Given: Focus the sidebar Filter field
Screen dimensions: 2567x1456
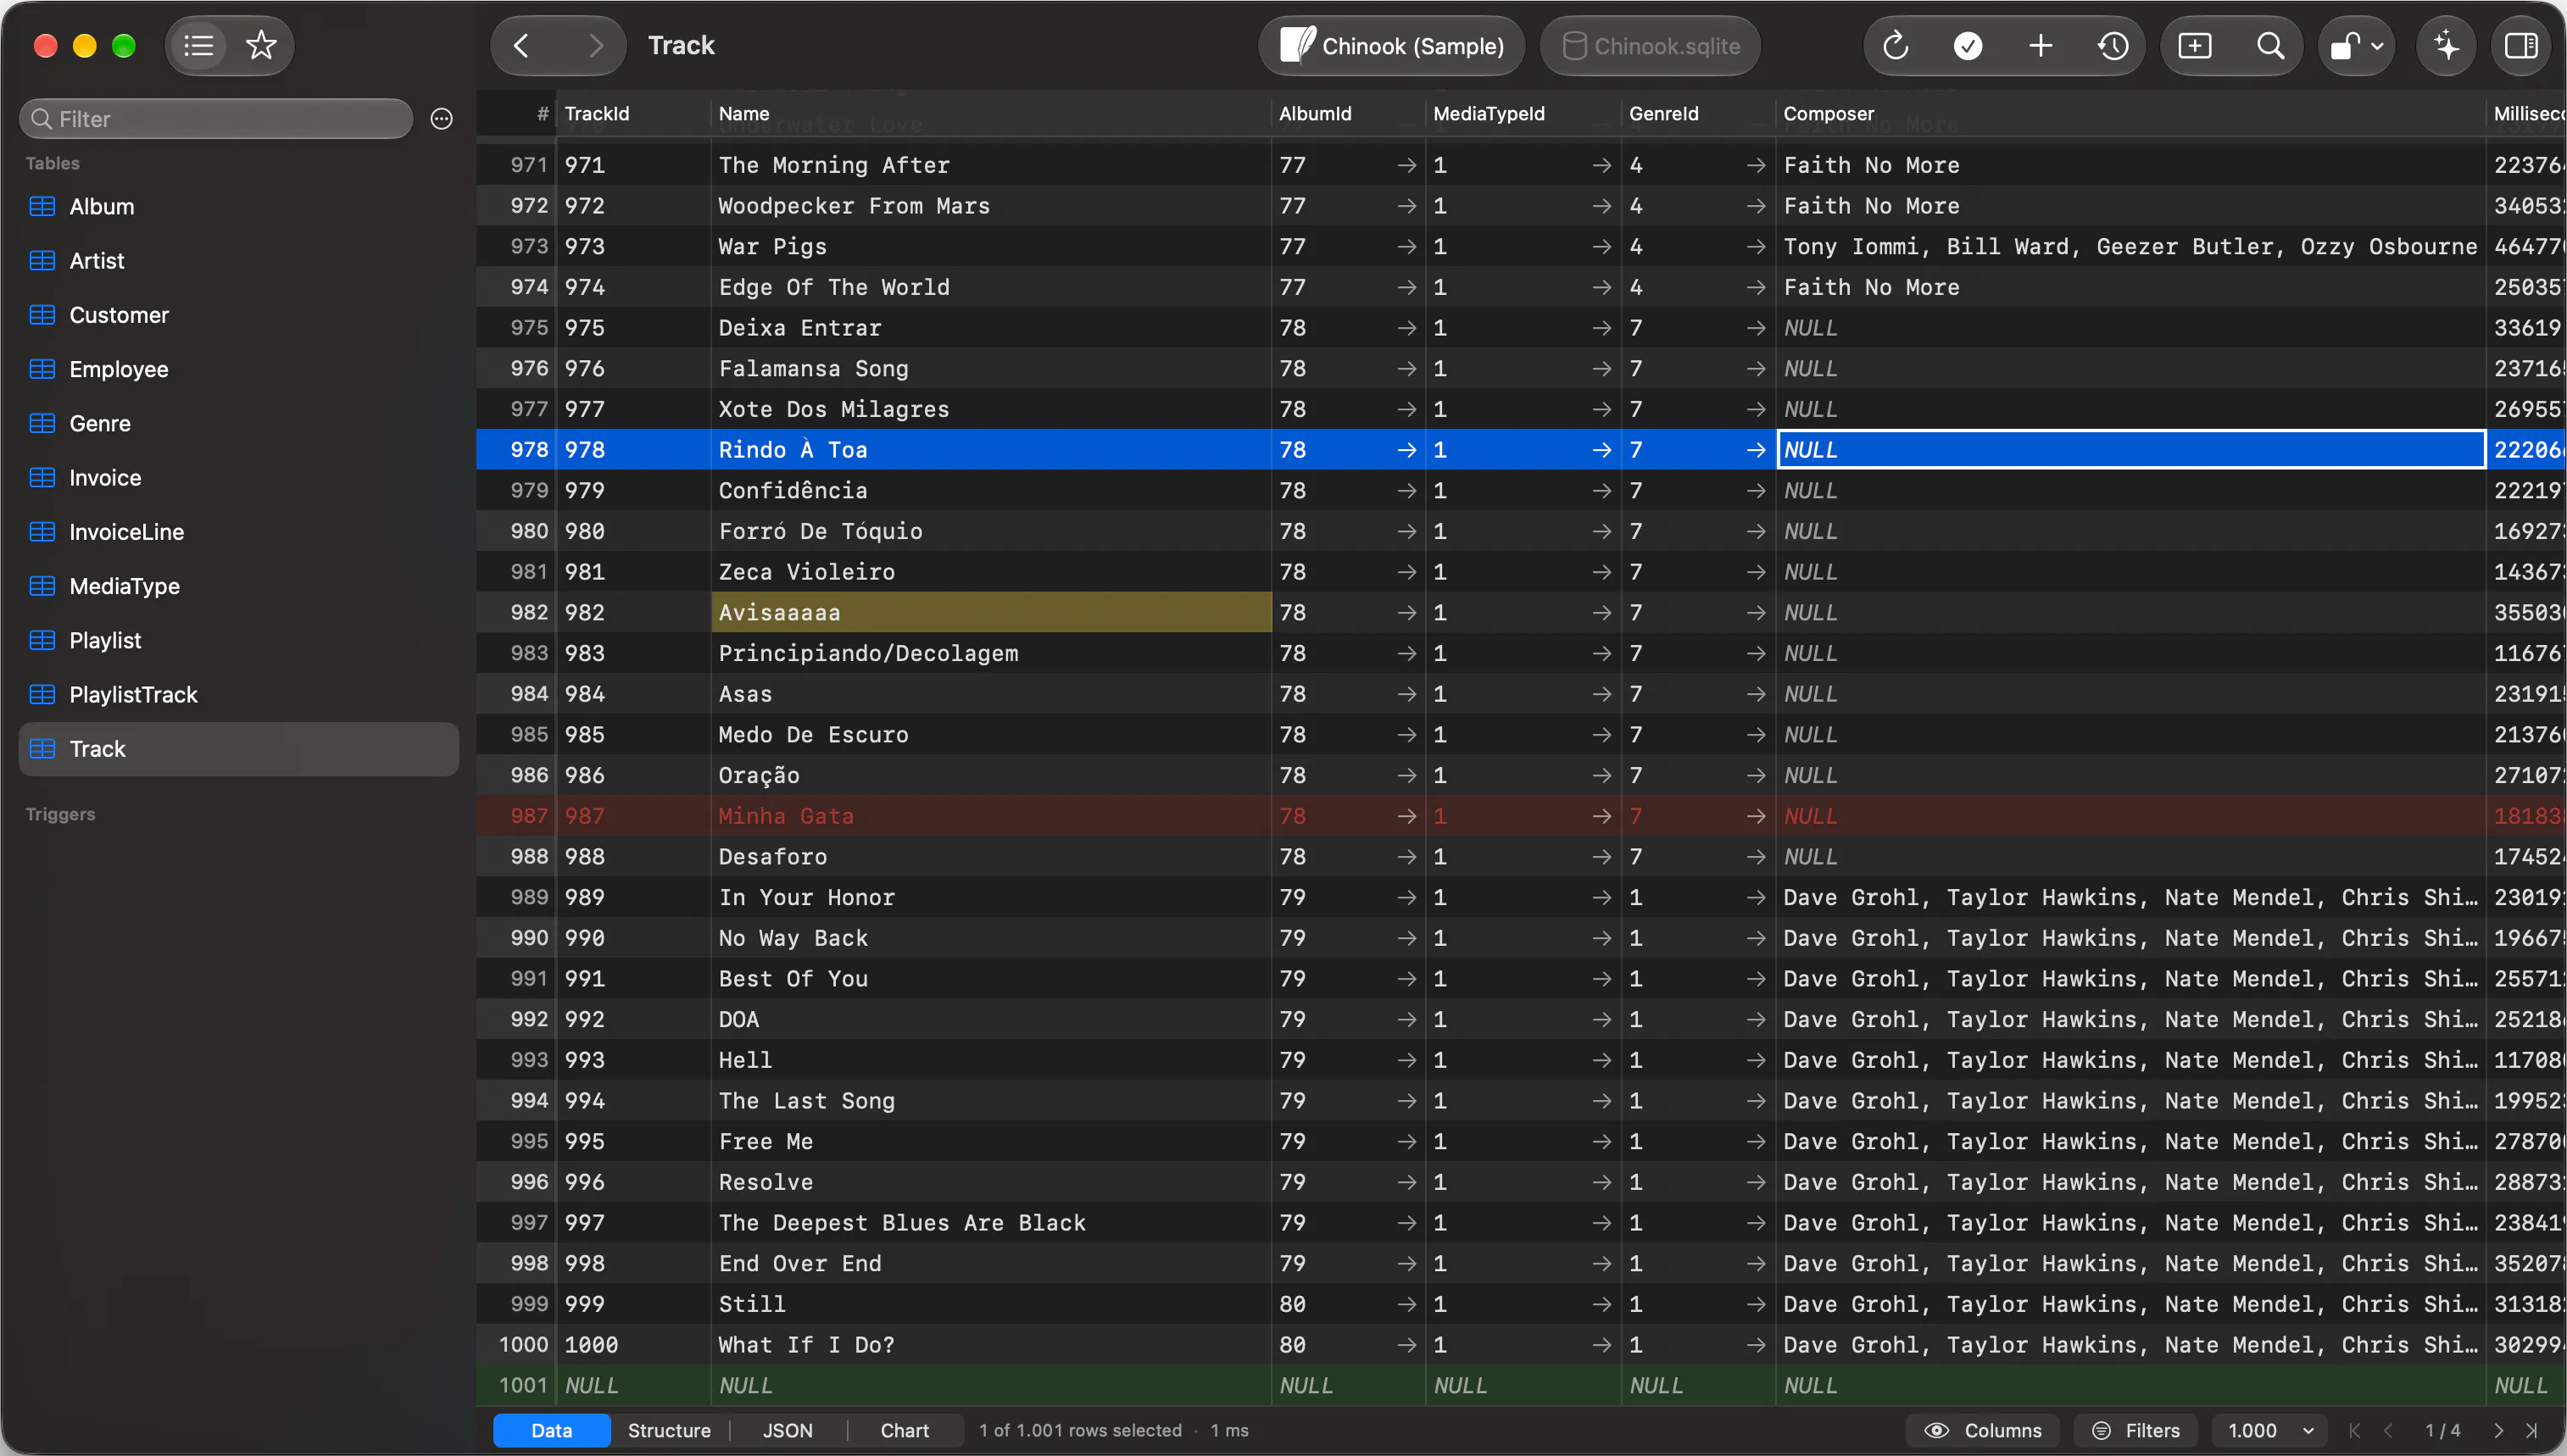Looking at the screenshot, I should click(x=216, y=119).
